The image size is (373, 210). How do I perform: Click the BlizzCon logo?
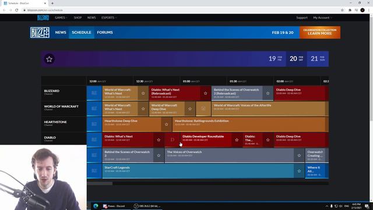click(40, 33)
